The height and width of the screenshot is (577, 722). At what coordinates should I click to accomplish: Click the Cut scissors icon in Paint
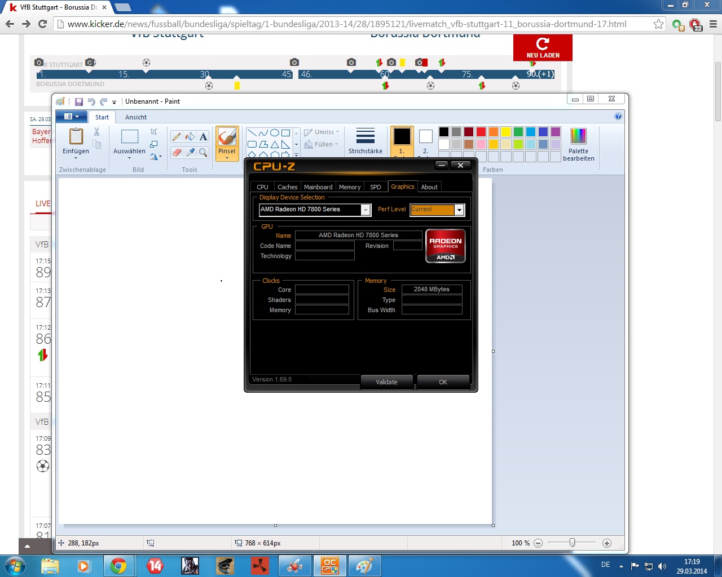tap(96, 132)
